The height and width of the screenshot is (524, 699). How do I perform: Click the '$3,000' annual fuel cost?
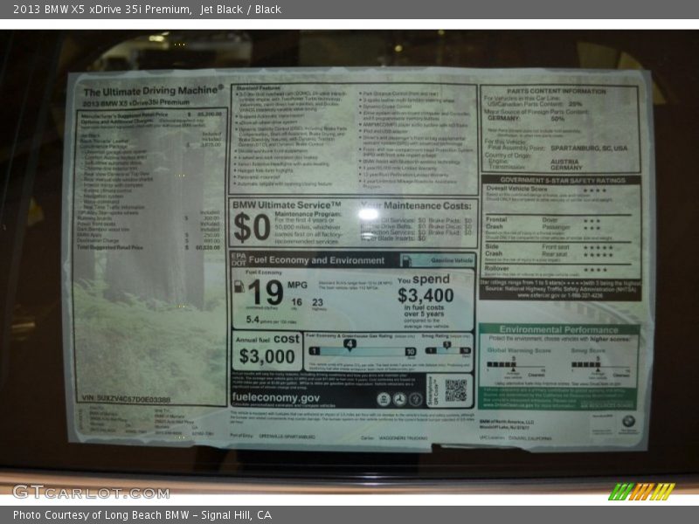[x=266, y=356]
